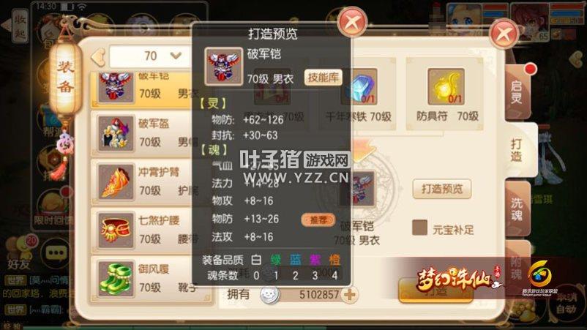This screenshot has width=587, height=330.
Task: Open the level 70 dropdown arrow
Action: pos(176,56)
